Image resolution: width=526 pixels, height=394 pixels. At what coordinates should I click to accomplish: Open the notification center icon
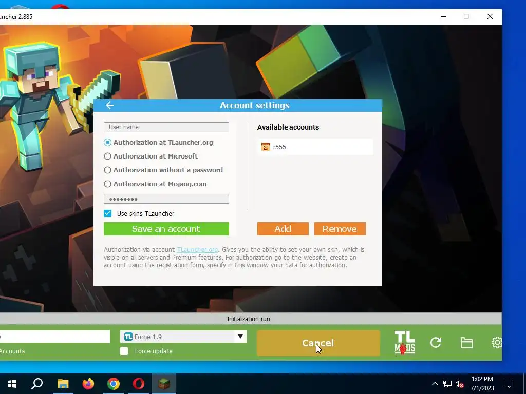[x=509, y=384]
